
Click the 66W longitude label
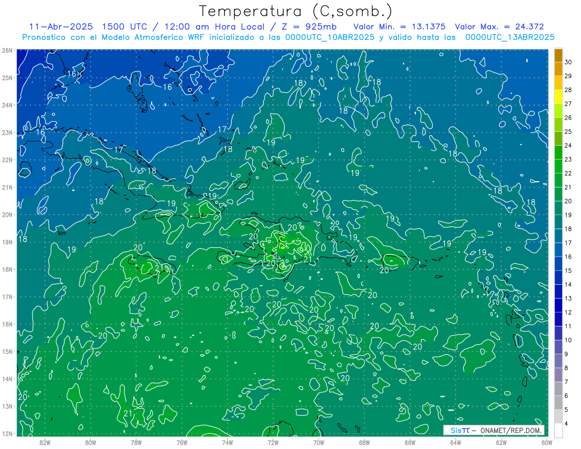[x=410, y=442]
